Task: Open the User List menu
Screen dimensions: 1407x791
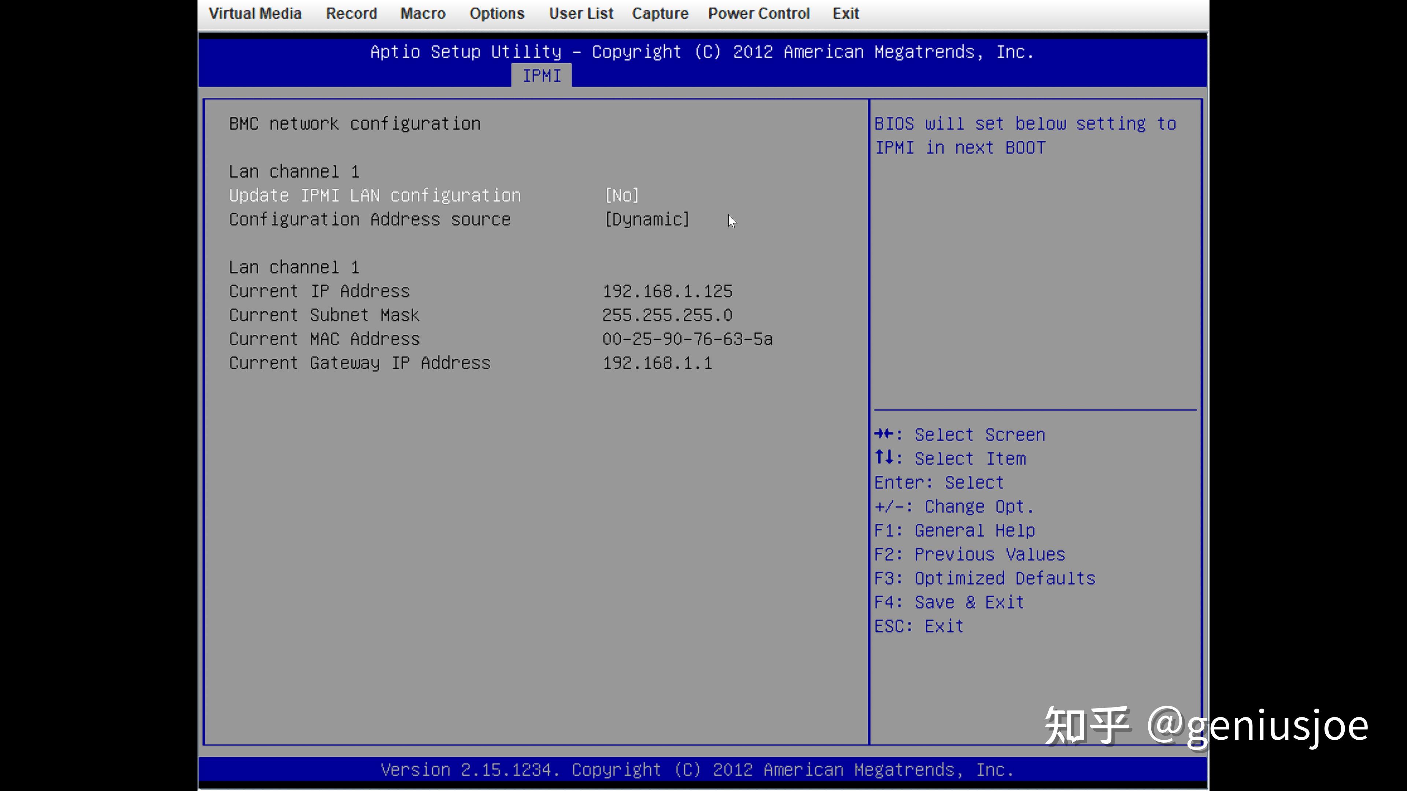Action: tap(581, 14)
